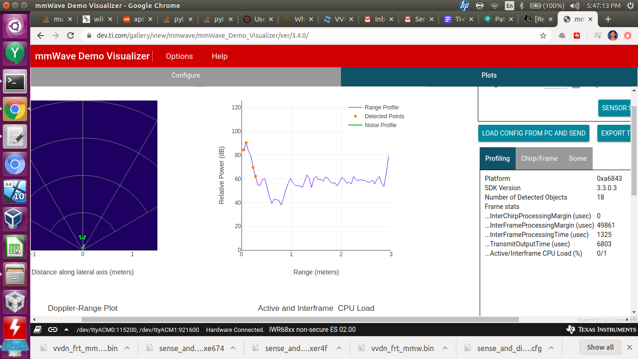
Task: Open the TI browser extension icon
Action: click(577, 36)
